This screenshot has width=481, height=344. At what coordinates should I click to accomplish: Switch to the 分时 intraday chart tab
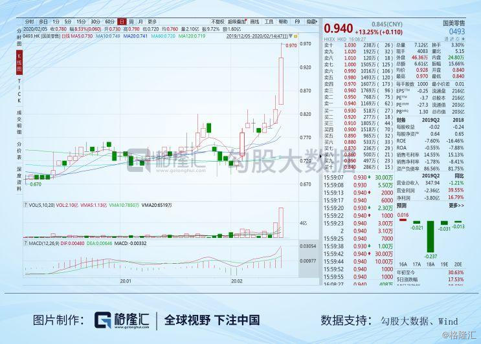(28, 21)
